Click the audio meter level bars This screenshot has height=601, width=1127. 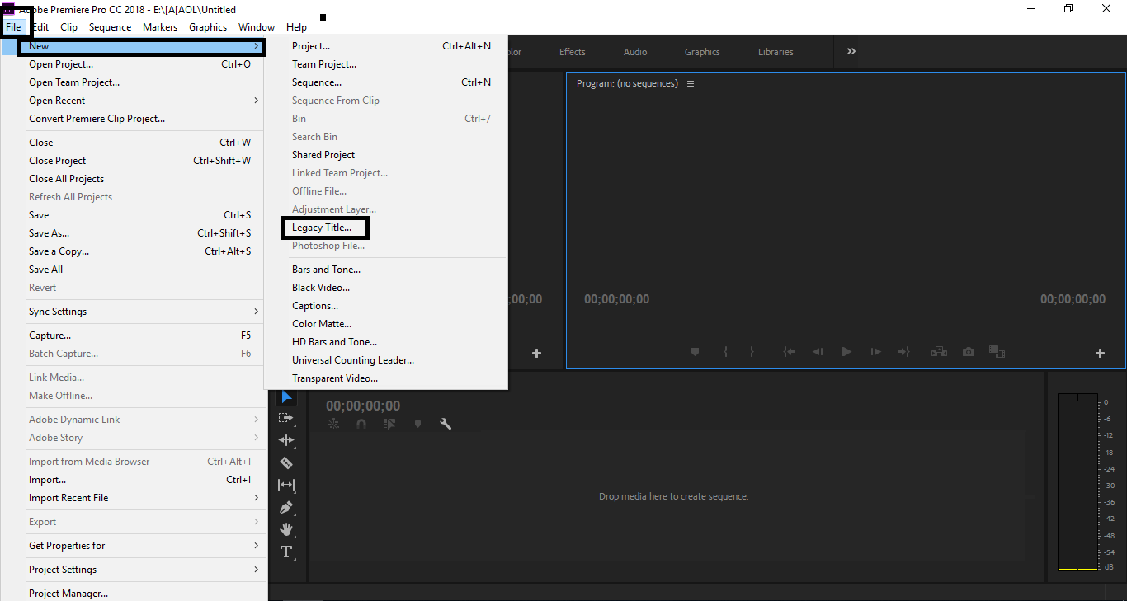click(1077, 482)
